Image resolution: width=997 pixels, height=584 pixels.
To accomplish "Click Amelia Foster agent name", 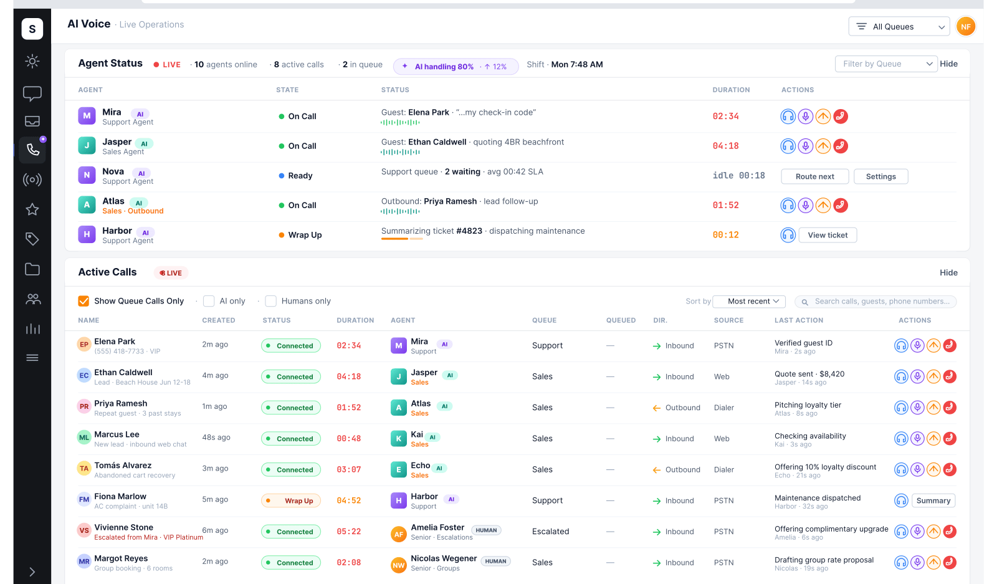I will pos(437,527).
